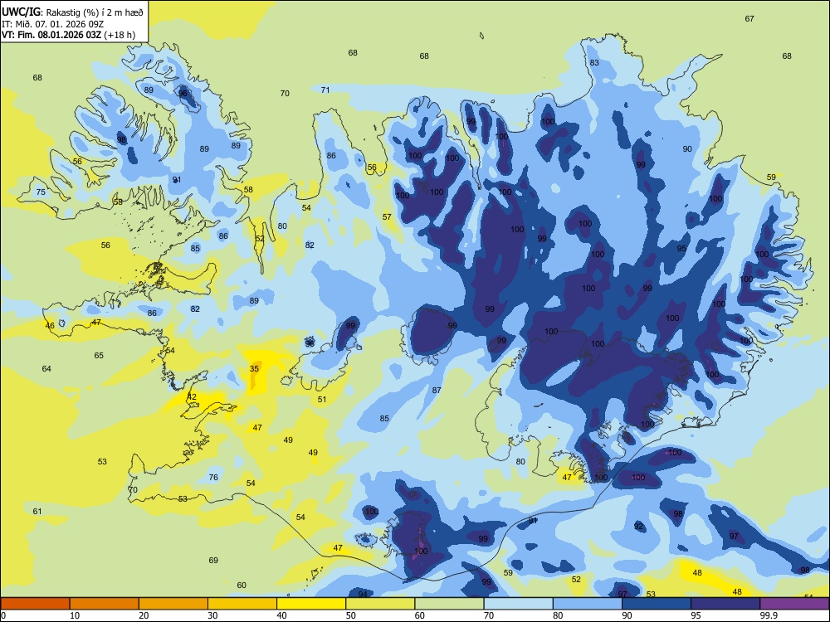Click the map value '42' on the map
The image size is (830, 622).
pyautogui.click(x=192, y=396)
